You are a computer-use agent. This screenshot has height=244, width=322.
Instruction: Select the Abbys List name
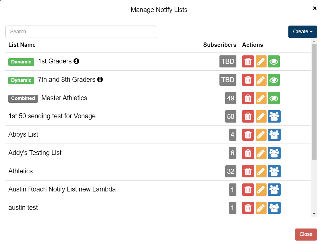[x=23, y=134]
